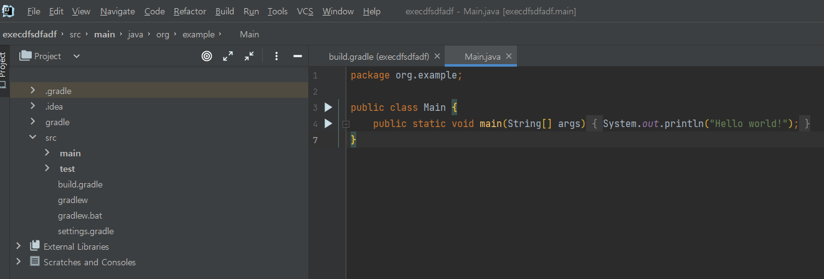The height and width of the screenshot is (279, 824).
Task: Run Main class using gutter arrow on line 3
Action: coord(328,107)
